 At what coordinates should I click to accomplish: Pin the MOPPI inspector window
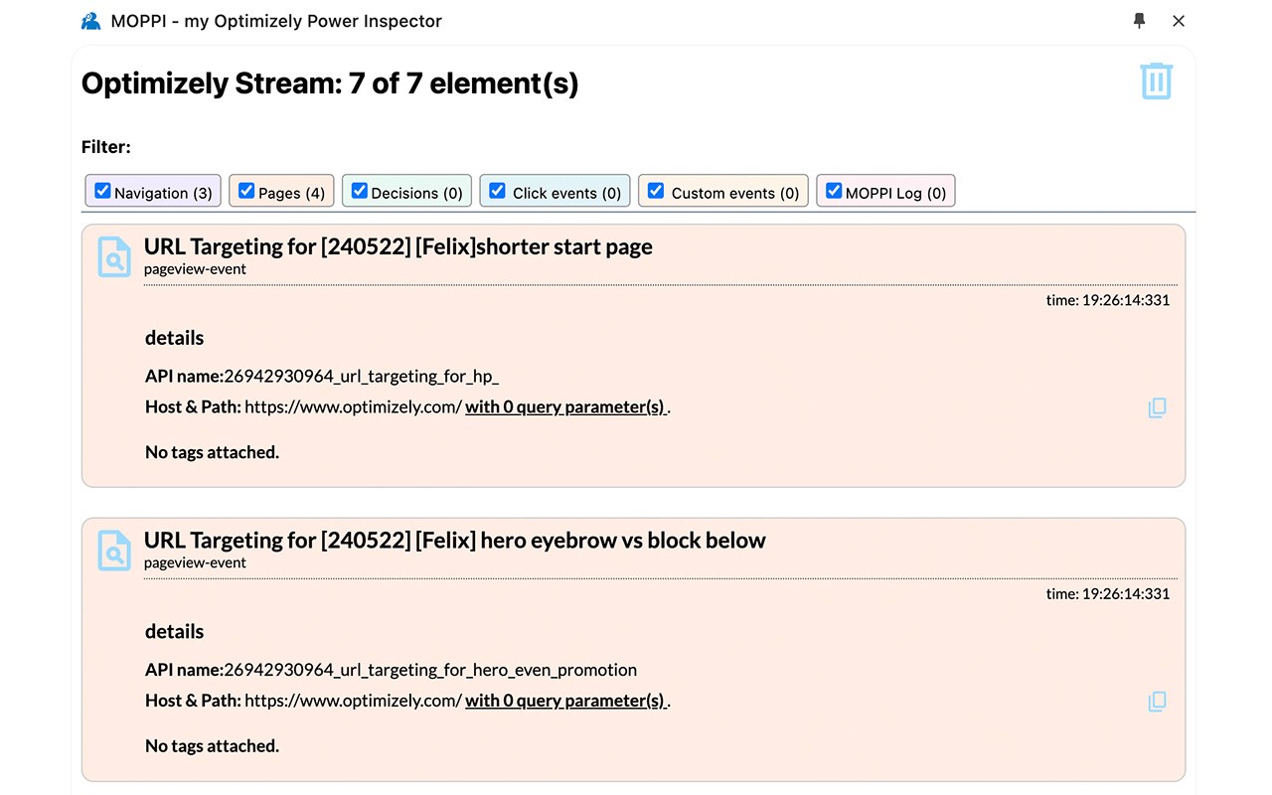tap(1139, 21)
